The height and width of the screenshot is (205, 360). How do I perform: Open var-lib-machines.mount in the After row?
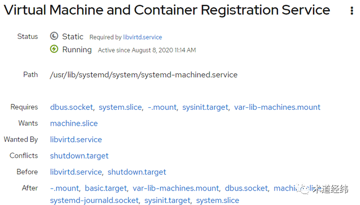tap(175, 188)
